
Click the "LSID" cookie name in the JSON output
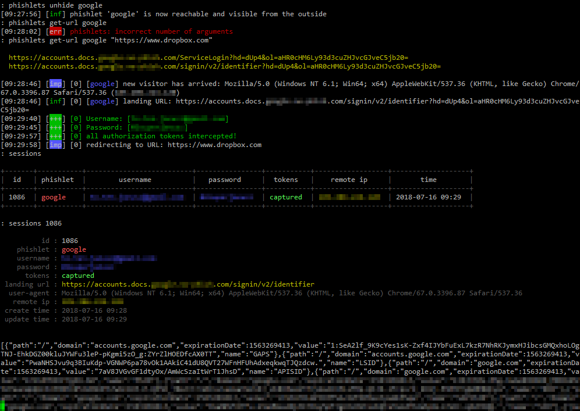367,363
